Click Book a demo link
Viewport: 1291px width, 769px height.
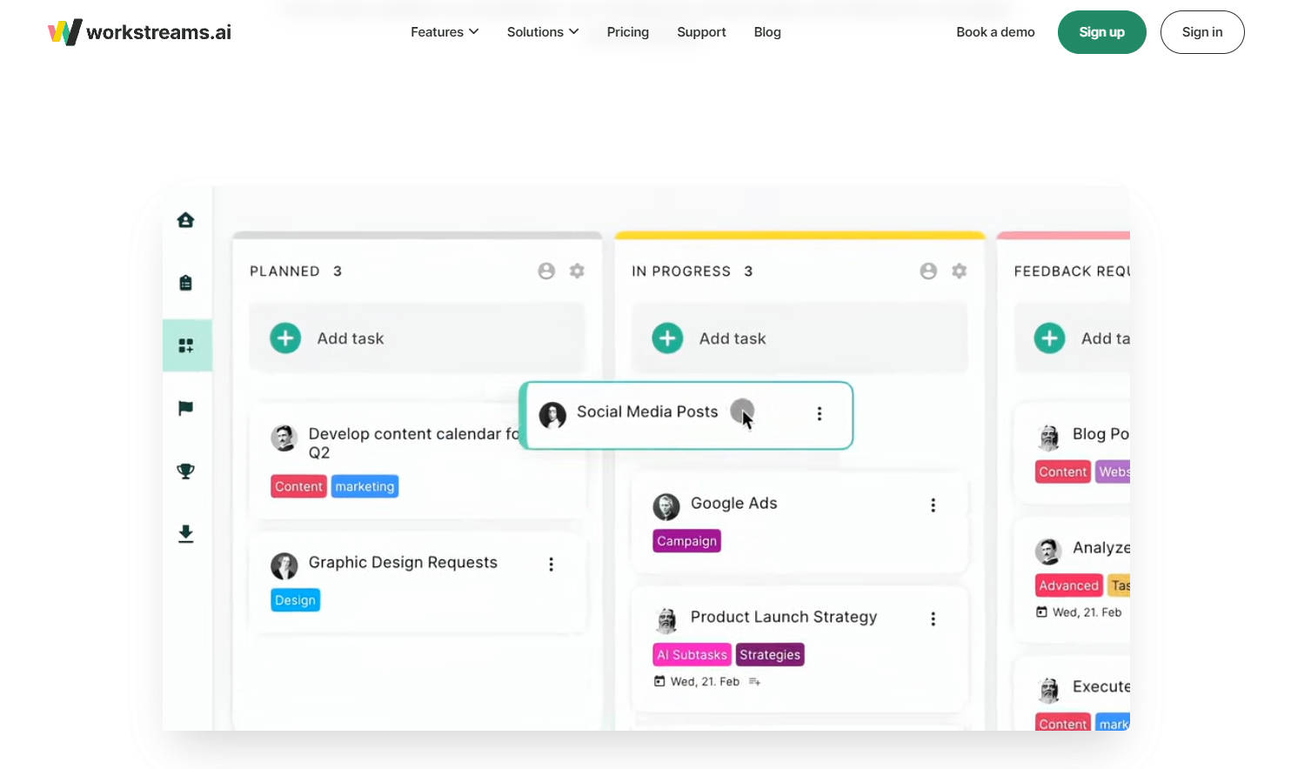(x=995, y=32)
